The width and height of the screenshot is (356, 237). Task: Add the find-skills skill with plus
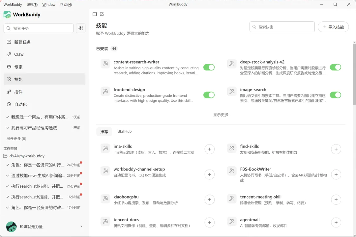pos(336,149)
